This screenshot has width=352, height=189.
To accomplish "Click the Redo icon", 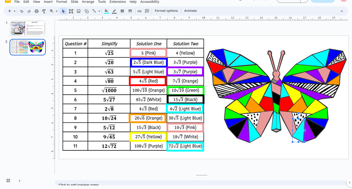I will (29, 11).
